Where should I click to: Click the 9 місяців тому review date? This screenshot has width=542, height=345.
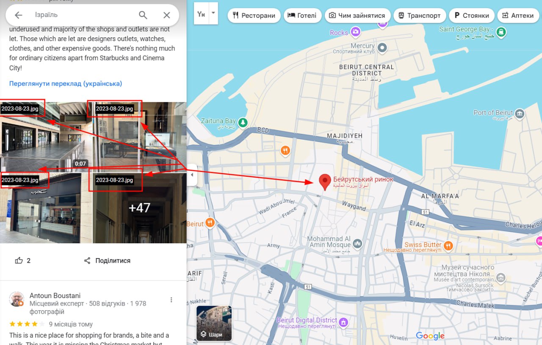(71, 324)
